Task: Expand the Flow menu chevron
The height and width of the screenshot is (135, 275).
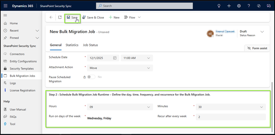Action: click(x=139, y=18)
